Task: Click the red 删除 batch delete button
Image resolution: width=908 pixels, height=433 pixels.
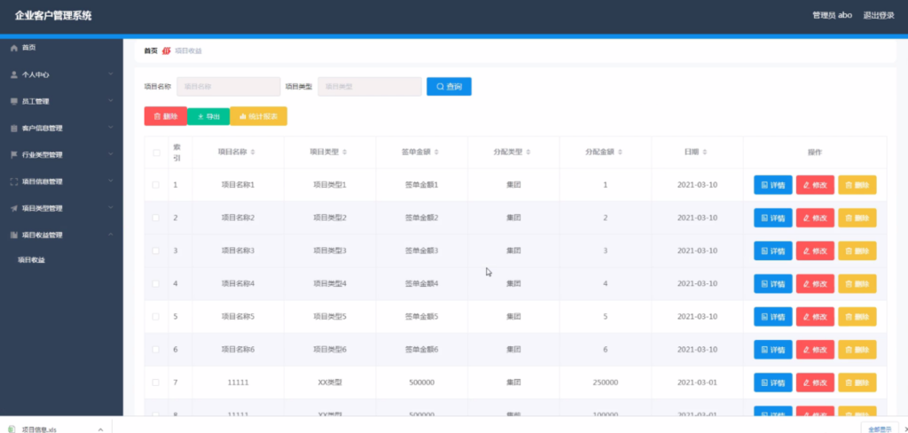Action: click(x=166, y=116)
